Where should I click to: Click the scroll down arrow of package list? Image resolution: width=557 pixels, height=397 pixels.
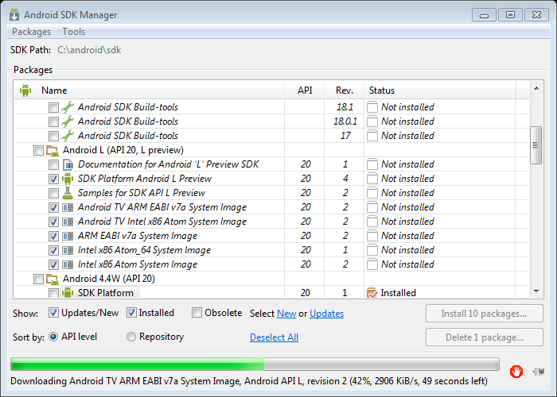click(x=536, y=291)
